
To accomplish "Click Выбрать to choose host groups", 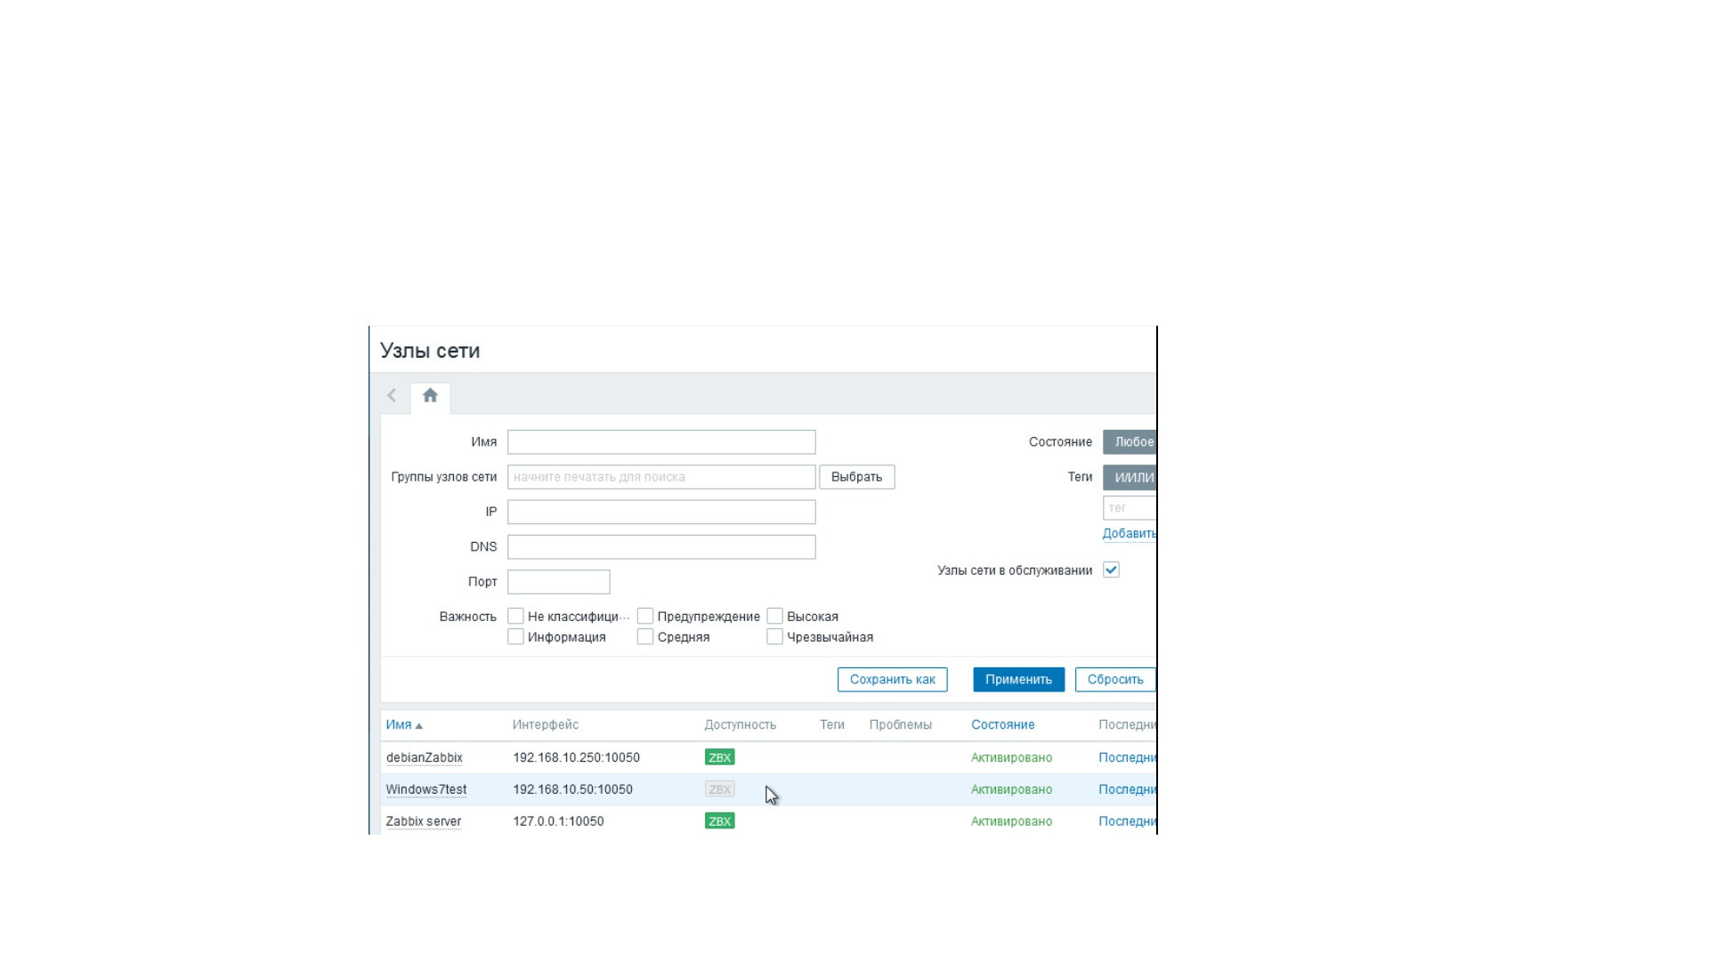I will click(x=856, y=477).
